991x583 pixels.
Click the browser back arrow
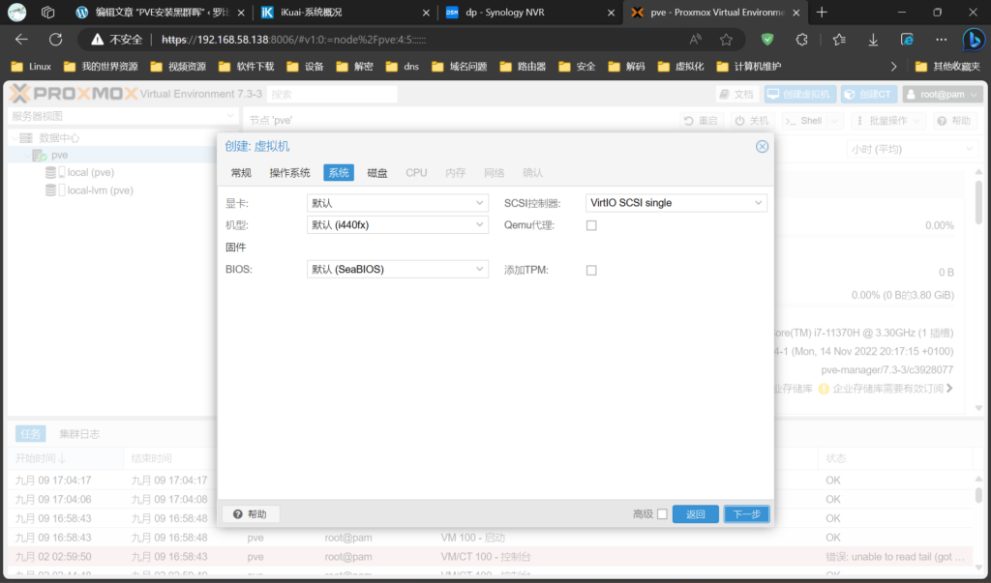tap(21, 40)
